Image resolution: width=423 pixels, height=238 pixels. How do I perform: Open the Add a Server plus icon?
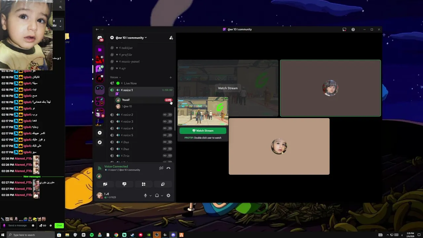pyautogui.click(x=99, y=133)
